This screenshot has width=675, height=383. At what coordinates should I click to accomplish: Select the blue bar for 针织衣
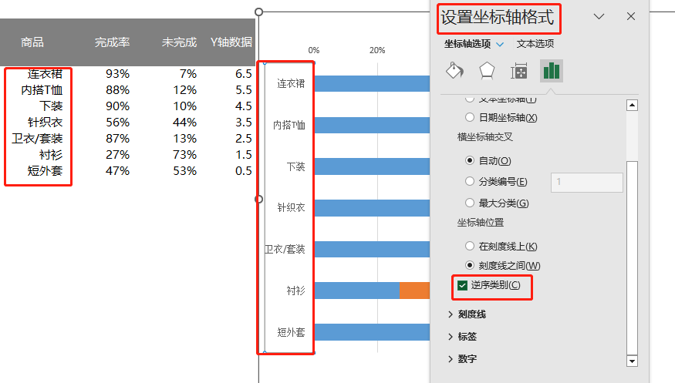tap(372, 207)
